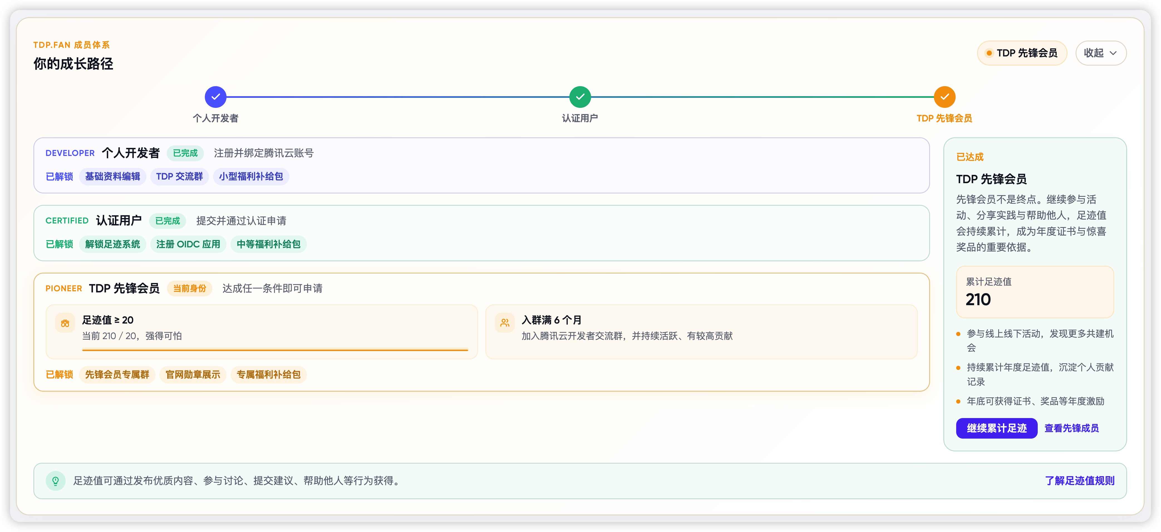
Task: Click the orange dot in TDP 先锋会员 badge
Action: coord(989,53)
